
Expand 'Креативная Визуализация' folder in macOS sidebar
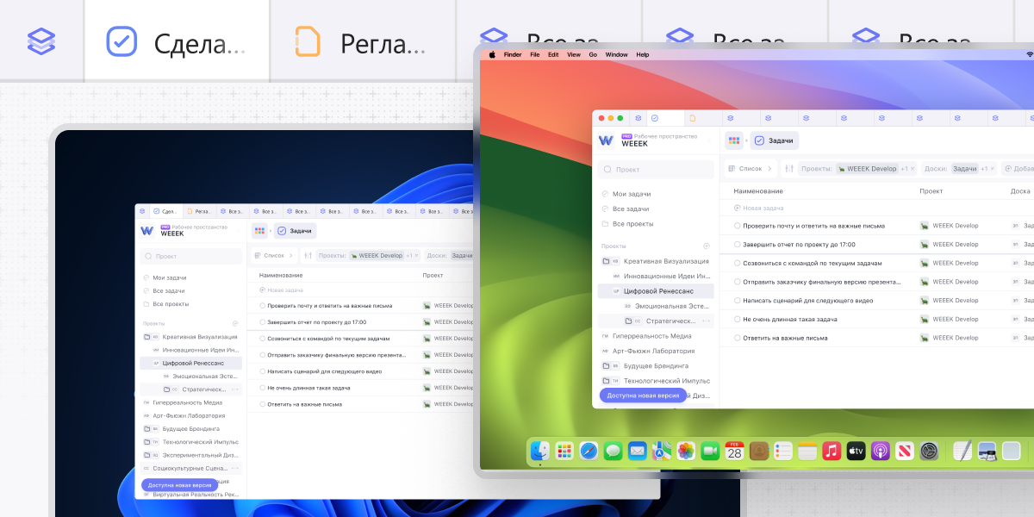click(x=606, y=261)
